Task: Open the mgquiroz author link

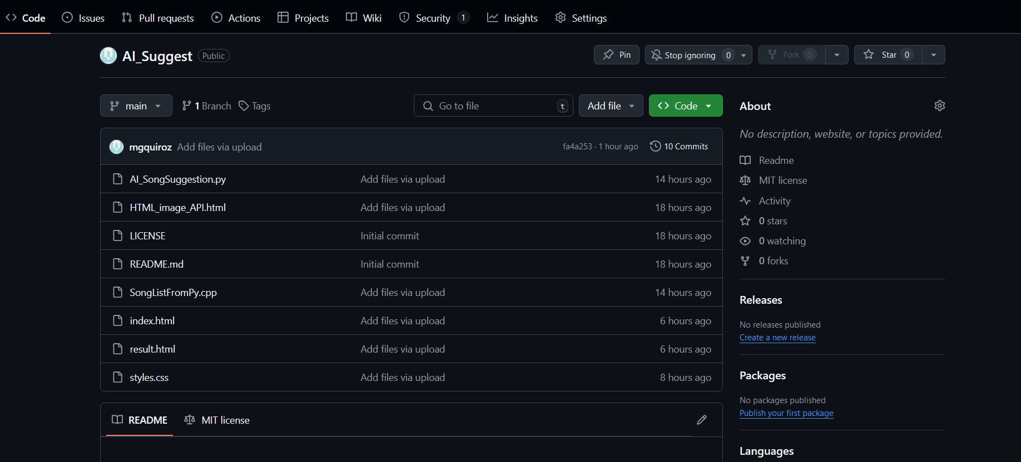Action: [150, 147]
